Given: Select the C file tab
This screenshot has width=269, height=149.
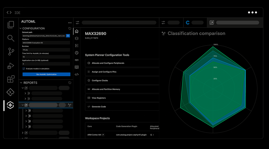Looking at the screenshot, I should [x=195, y=23].
